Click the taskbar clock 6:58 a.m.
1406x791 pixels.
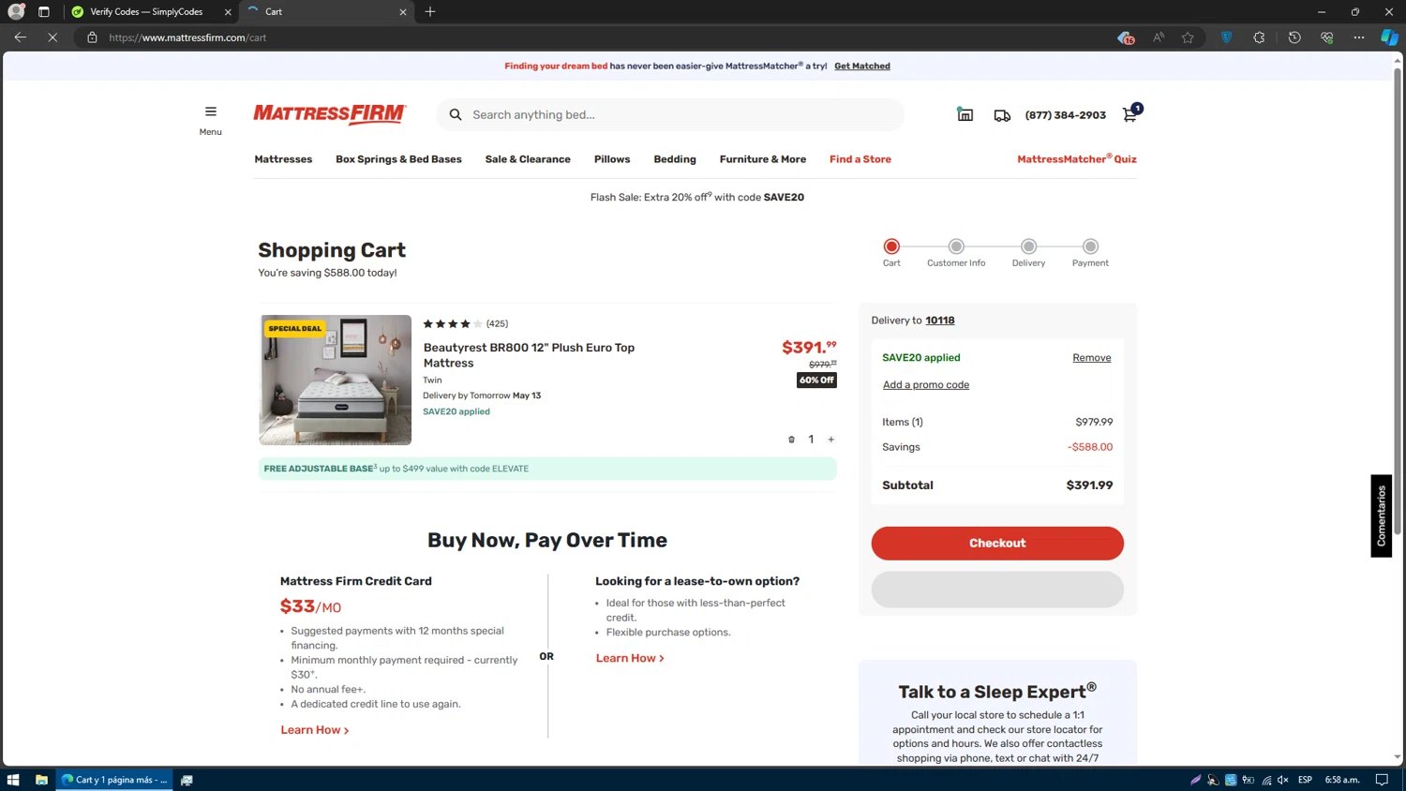1342,780
